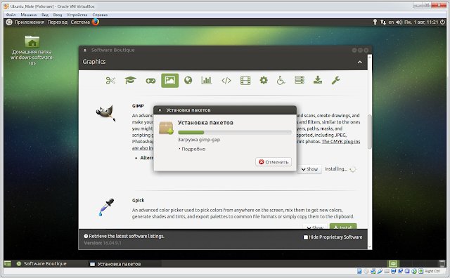Click the Загрузка gimp-gap status text
Image resolution: width=450 pixels, height=278 pixels.
(x=199, y=140)
